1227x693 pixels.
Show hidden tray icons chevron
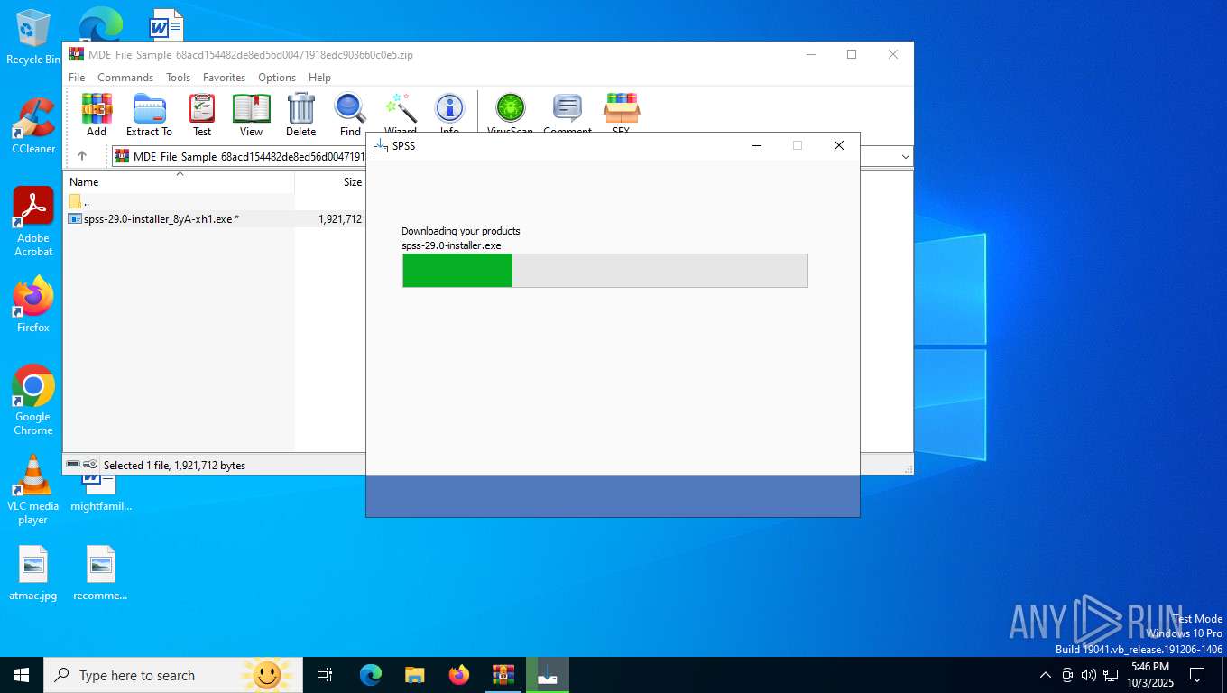click(1046, 675)
